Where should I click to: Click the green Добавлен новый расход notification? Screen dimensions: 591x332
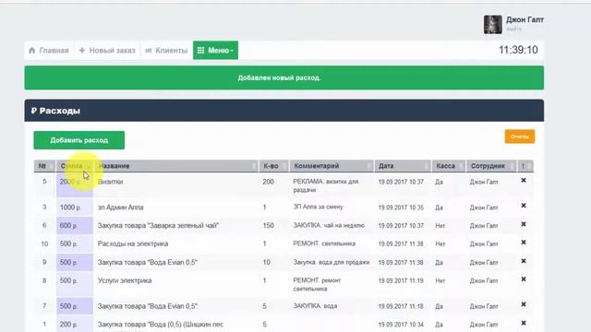(284, 77)
